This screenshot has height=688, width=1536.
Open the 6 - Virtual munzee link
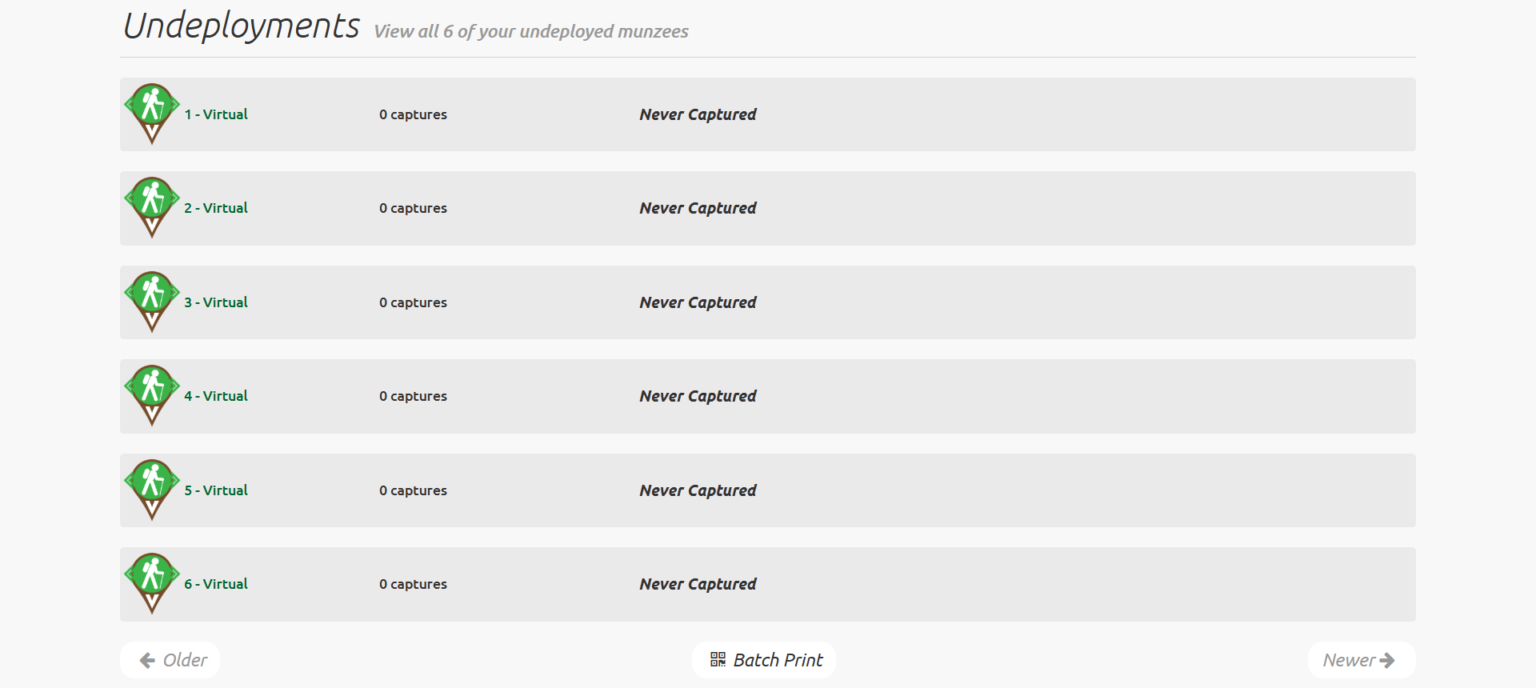pyautogui.click(x=216, y=584)
